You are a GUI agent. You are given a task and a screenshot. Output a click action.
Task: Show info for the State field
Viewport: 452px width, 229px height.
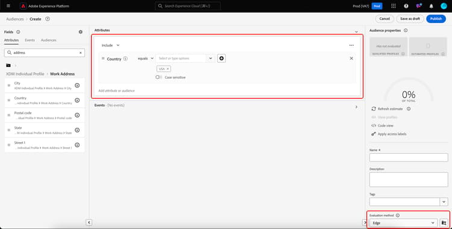tap(77, 130)
